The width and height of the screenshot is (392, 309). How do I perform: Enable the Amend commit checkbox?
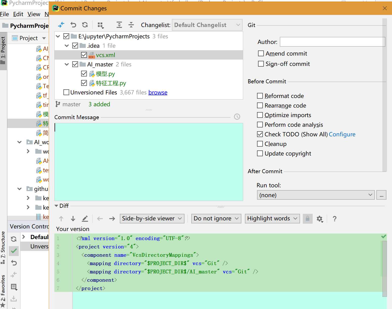pyautogui.click(x=261, y=54)
